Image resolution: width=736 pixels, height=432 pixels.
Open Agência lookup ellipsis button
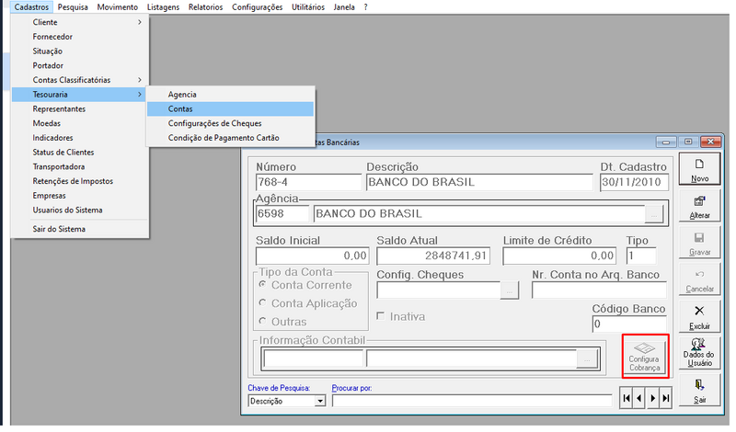654,214
